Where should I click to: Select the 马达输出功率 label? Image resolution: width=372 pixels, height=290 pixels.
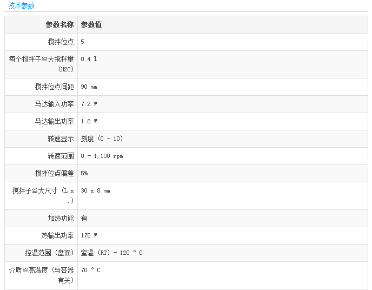[54, 122]
